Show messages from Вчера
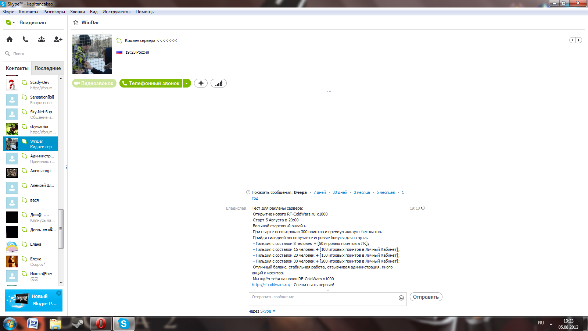Image resolution: width=588 pixels, height=331 pixels. [x=300, y=192]
